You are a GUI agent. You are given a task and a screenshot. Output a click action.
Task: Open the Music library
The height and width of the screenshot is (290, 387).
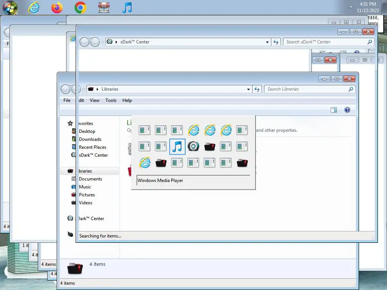tap(85, 187)
